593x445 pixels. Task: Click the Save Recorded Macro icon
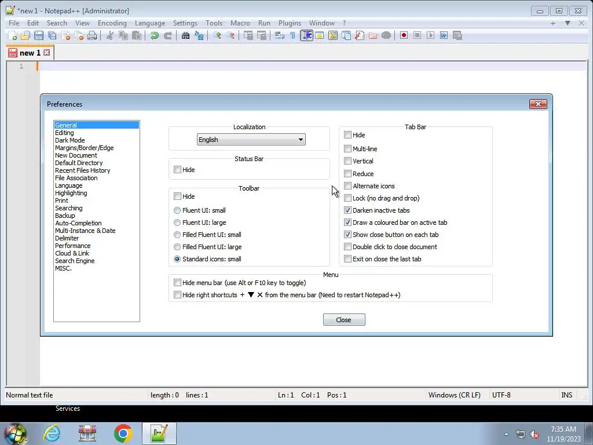pyautogui.click(x=457, y=35)
